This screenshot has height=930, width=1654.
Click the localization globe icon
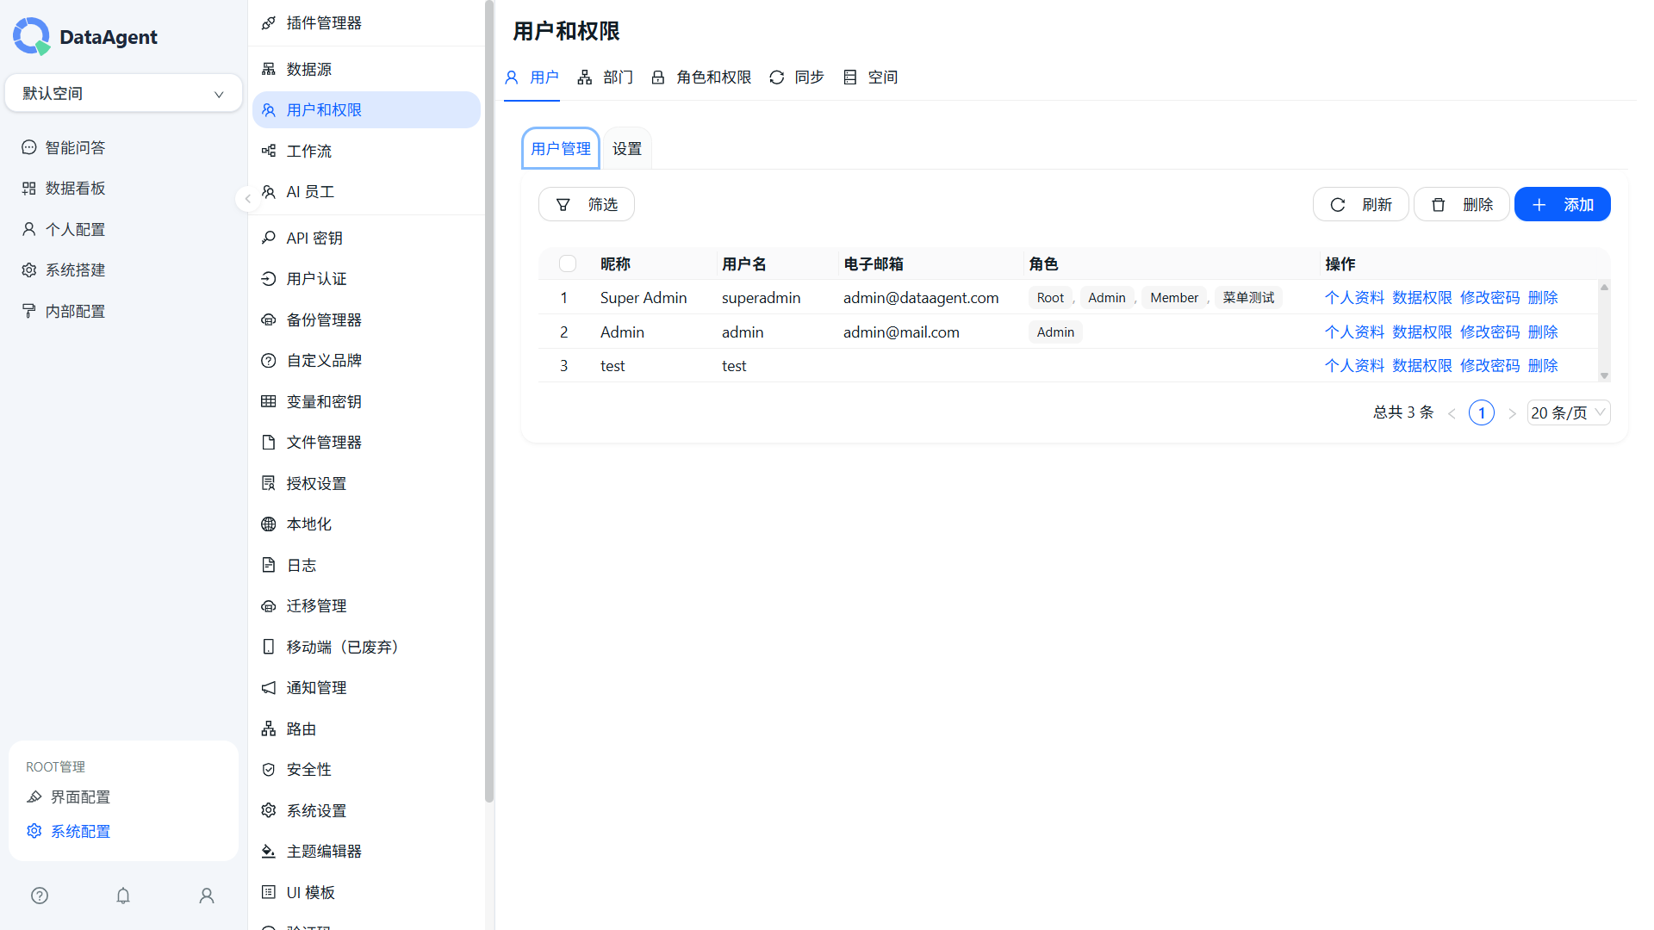[x=269, y=524]
